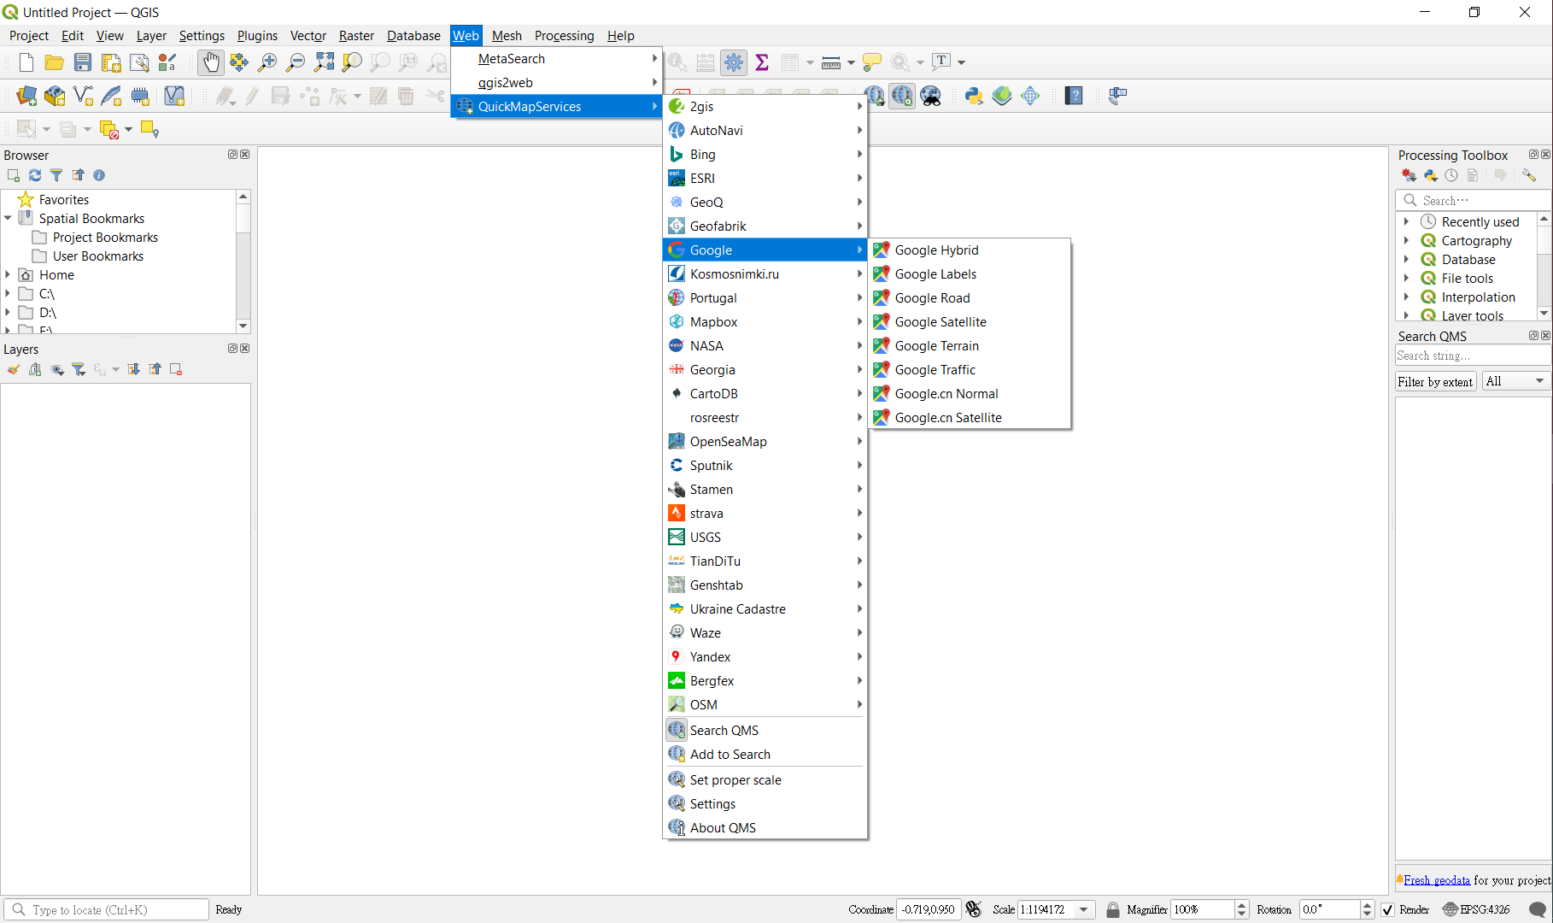
Task: Open the Plugins menu
Action: pos(257,36)
